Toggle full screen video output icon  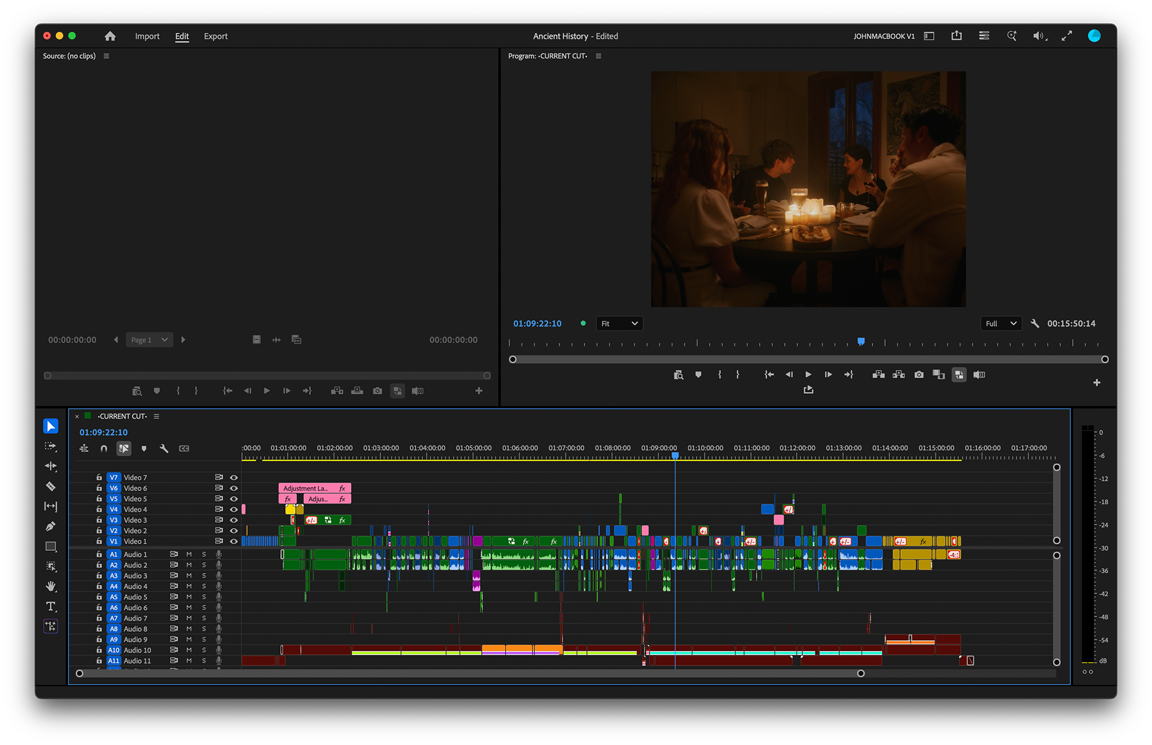(x=1067, y=36)
